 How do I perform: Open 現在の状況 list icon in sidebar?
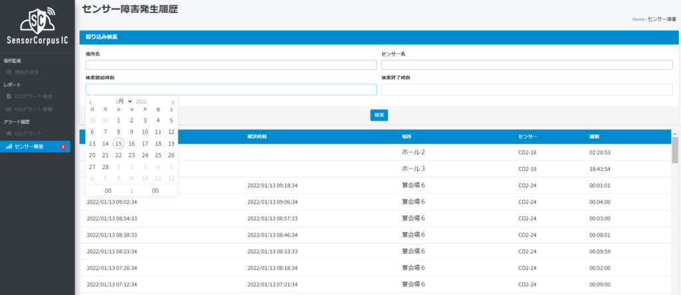9,72
